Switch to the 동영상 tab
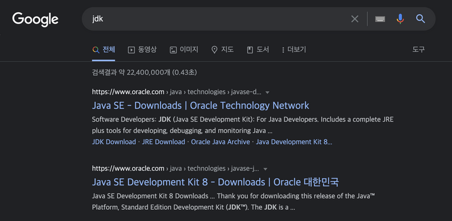The width and height of the screenshot is (452, 221). [x=142, y=50]
